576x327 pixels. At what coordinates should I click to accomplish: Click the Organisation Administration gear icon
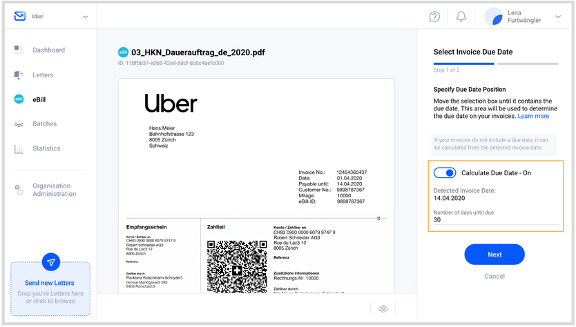[x=19, y=190]
